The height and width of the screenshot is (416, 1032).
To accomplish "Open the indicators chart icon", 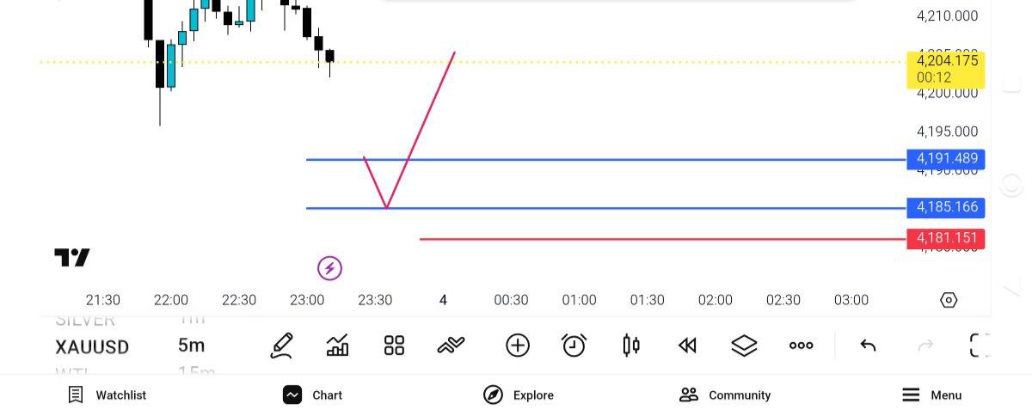I will [338, 346].
